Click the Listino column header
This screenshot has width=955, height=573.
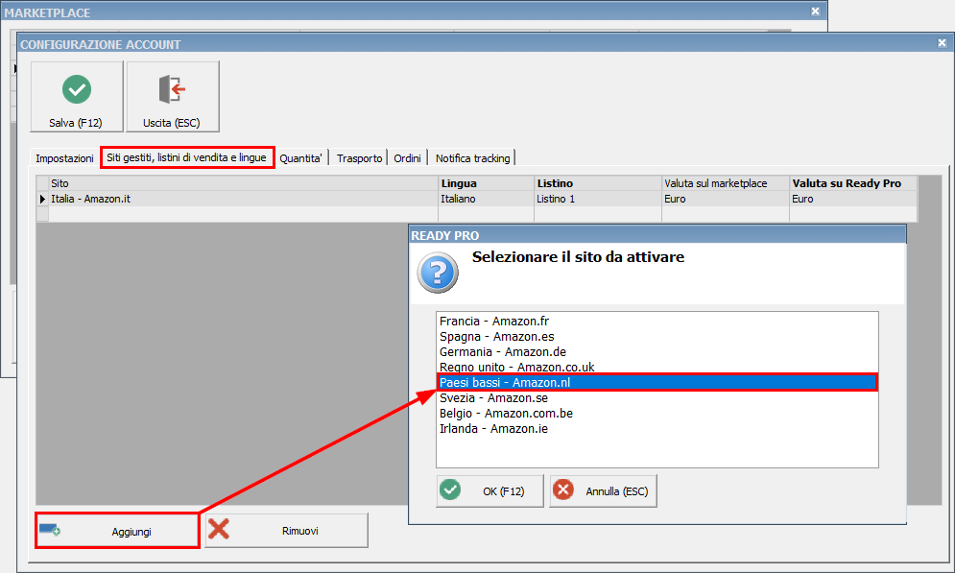(598, 183)
